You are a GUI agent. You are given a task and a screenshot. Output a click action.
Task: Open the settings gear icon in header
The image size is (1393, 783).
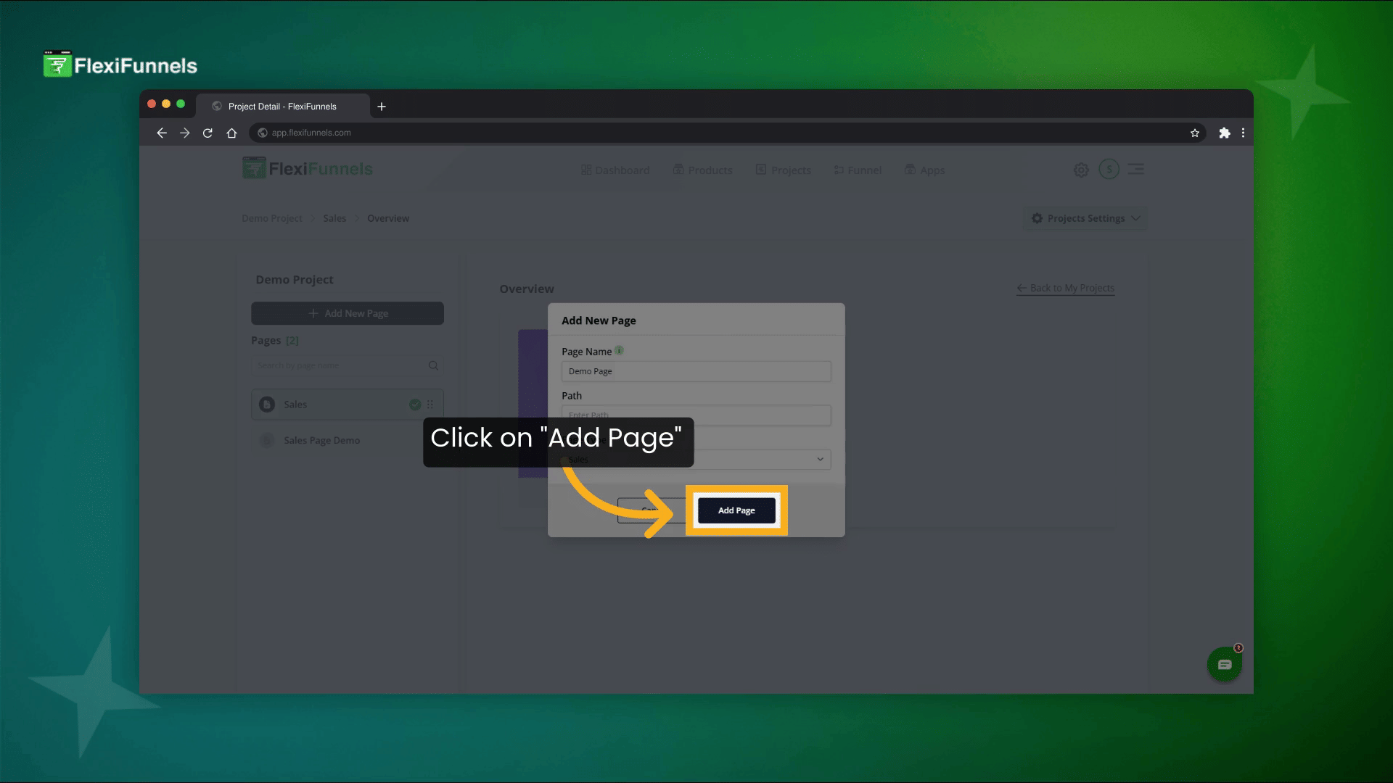click(1081, 170)
